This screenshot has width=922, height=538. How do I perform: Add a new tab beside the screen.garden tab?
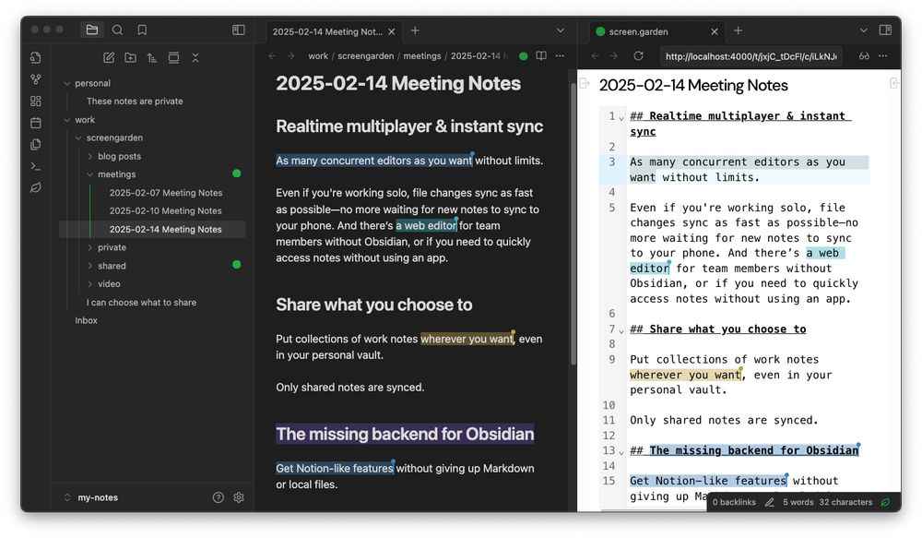point(739,30)
